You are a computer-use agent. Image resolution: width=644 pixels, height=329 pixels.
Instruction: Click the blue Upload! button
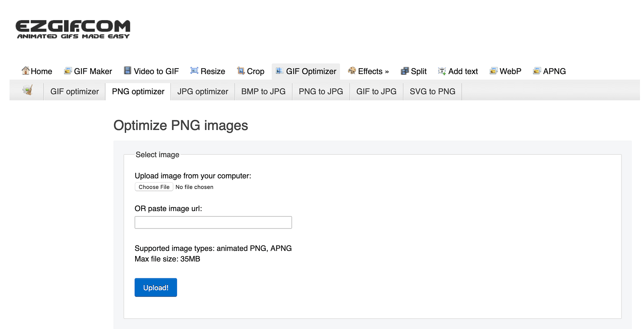coord(156,287)
